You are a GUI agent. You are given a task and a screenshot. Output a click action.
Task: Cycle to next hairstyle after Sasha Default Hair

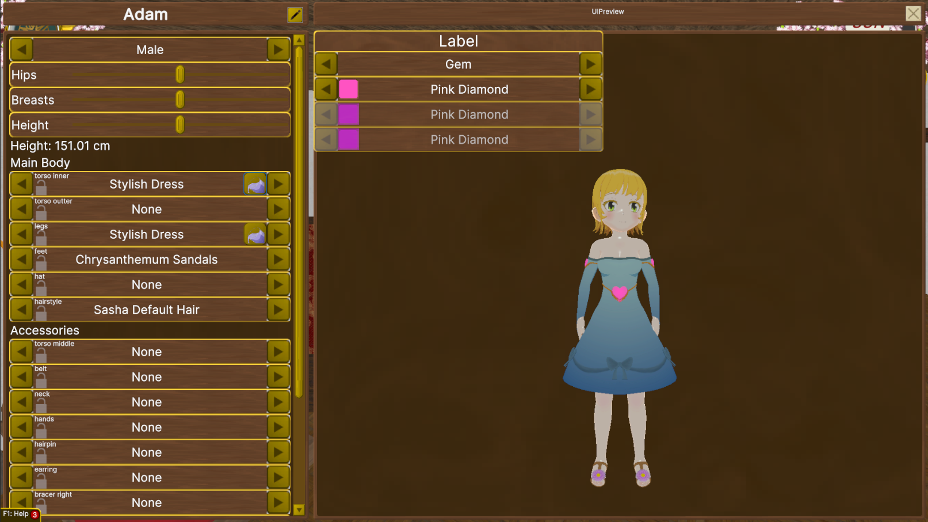tap(278, 310)
